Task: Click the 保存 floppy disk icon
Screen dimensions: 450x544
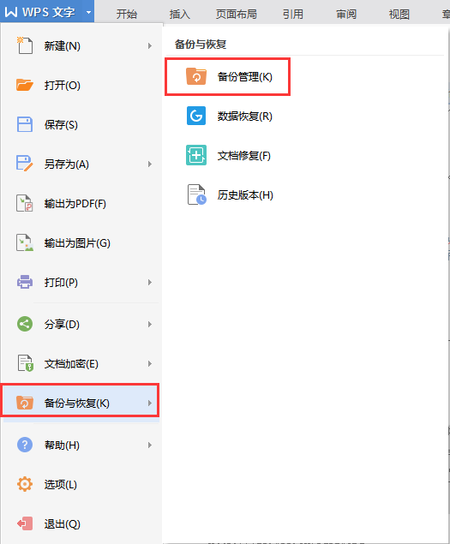Action: [x=25, y=124]
